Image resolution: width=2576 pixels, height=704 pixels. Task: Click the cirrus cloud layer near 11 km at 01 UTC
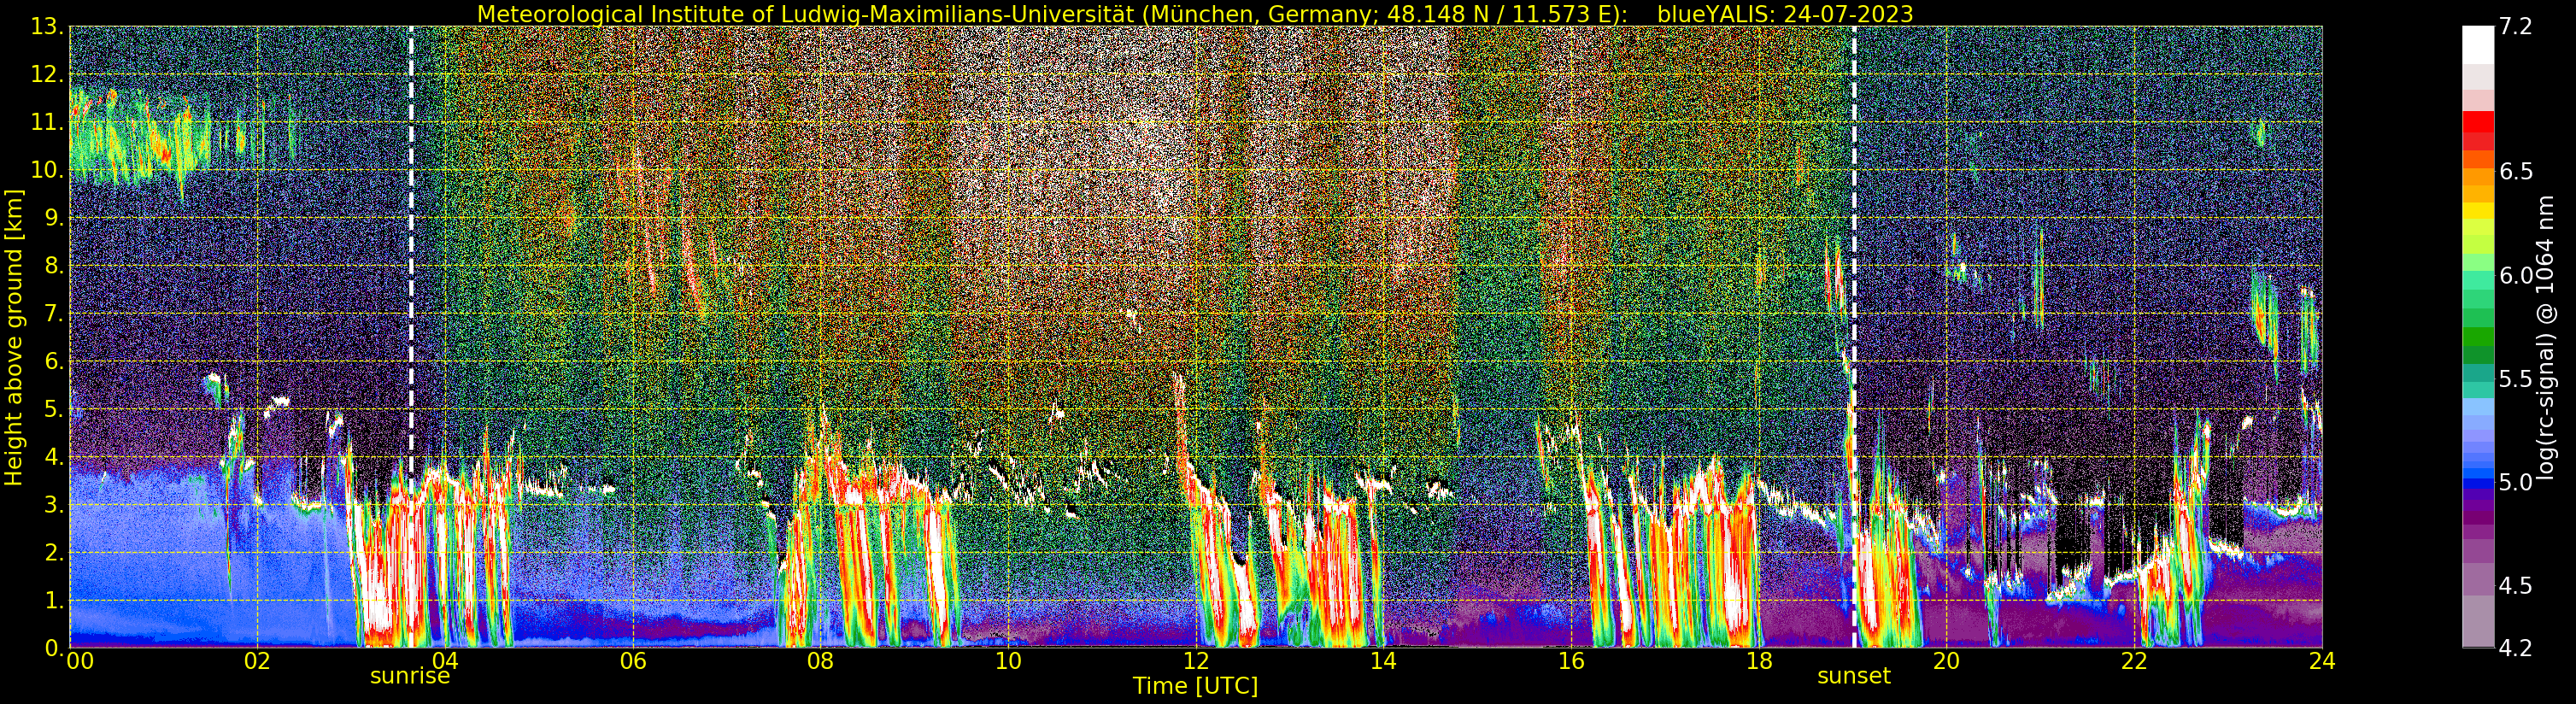[140, 140]
